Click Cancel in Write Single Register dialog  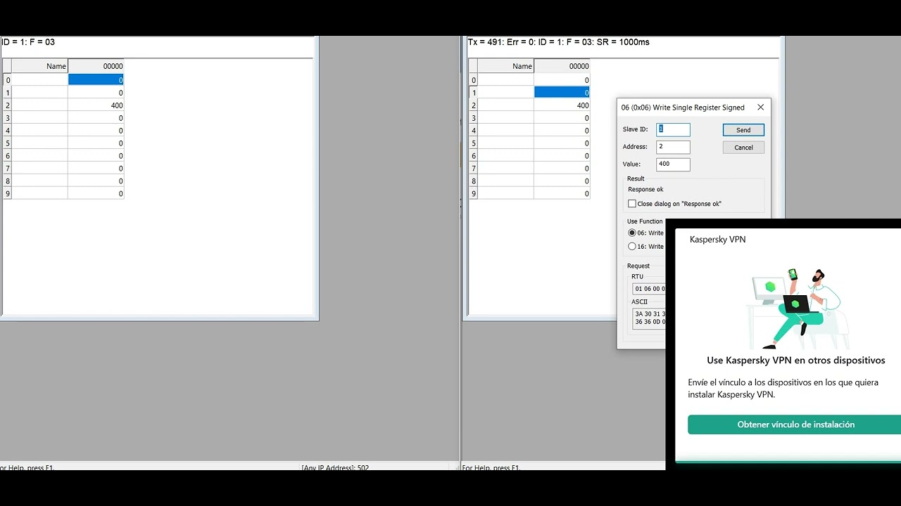point(743,148)
